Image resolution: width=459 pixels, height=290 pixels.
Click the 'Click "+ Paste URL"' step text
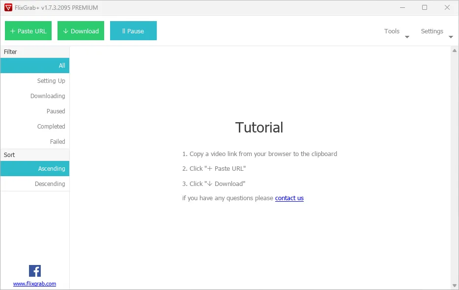tap(214, 169)
